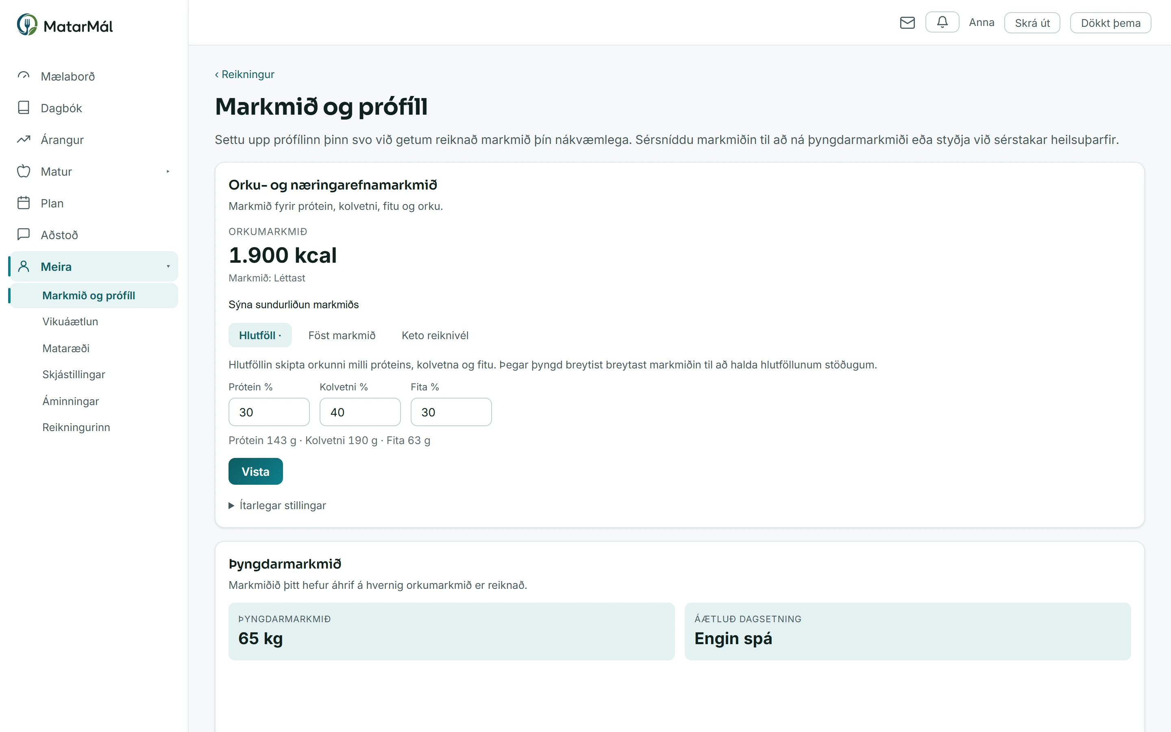Image resolution: width=1171 pixels, height=732 pixels.
Task: Click the Prótein % input field
Action: [269, 412]
